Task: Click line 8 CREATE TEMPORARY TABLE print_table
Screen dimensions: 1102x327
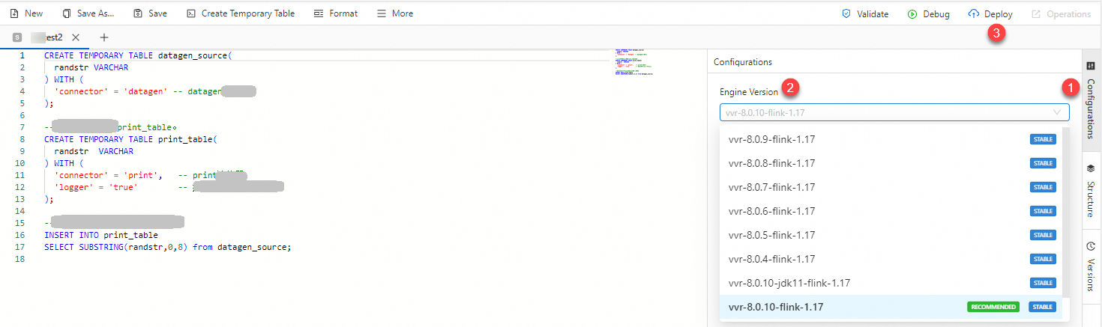Action: point(130,139)
